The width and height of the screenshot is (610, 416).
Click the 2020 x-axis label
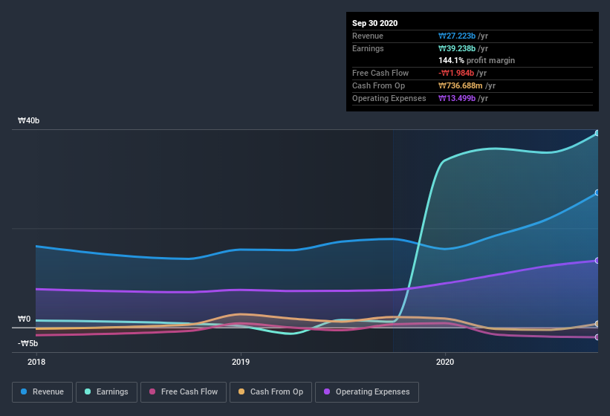[x=445, y=362]
